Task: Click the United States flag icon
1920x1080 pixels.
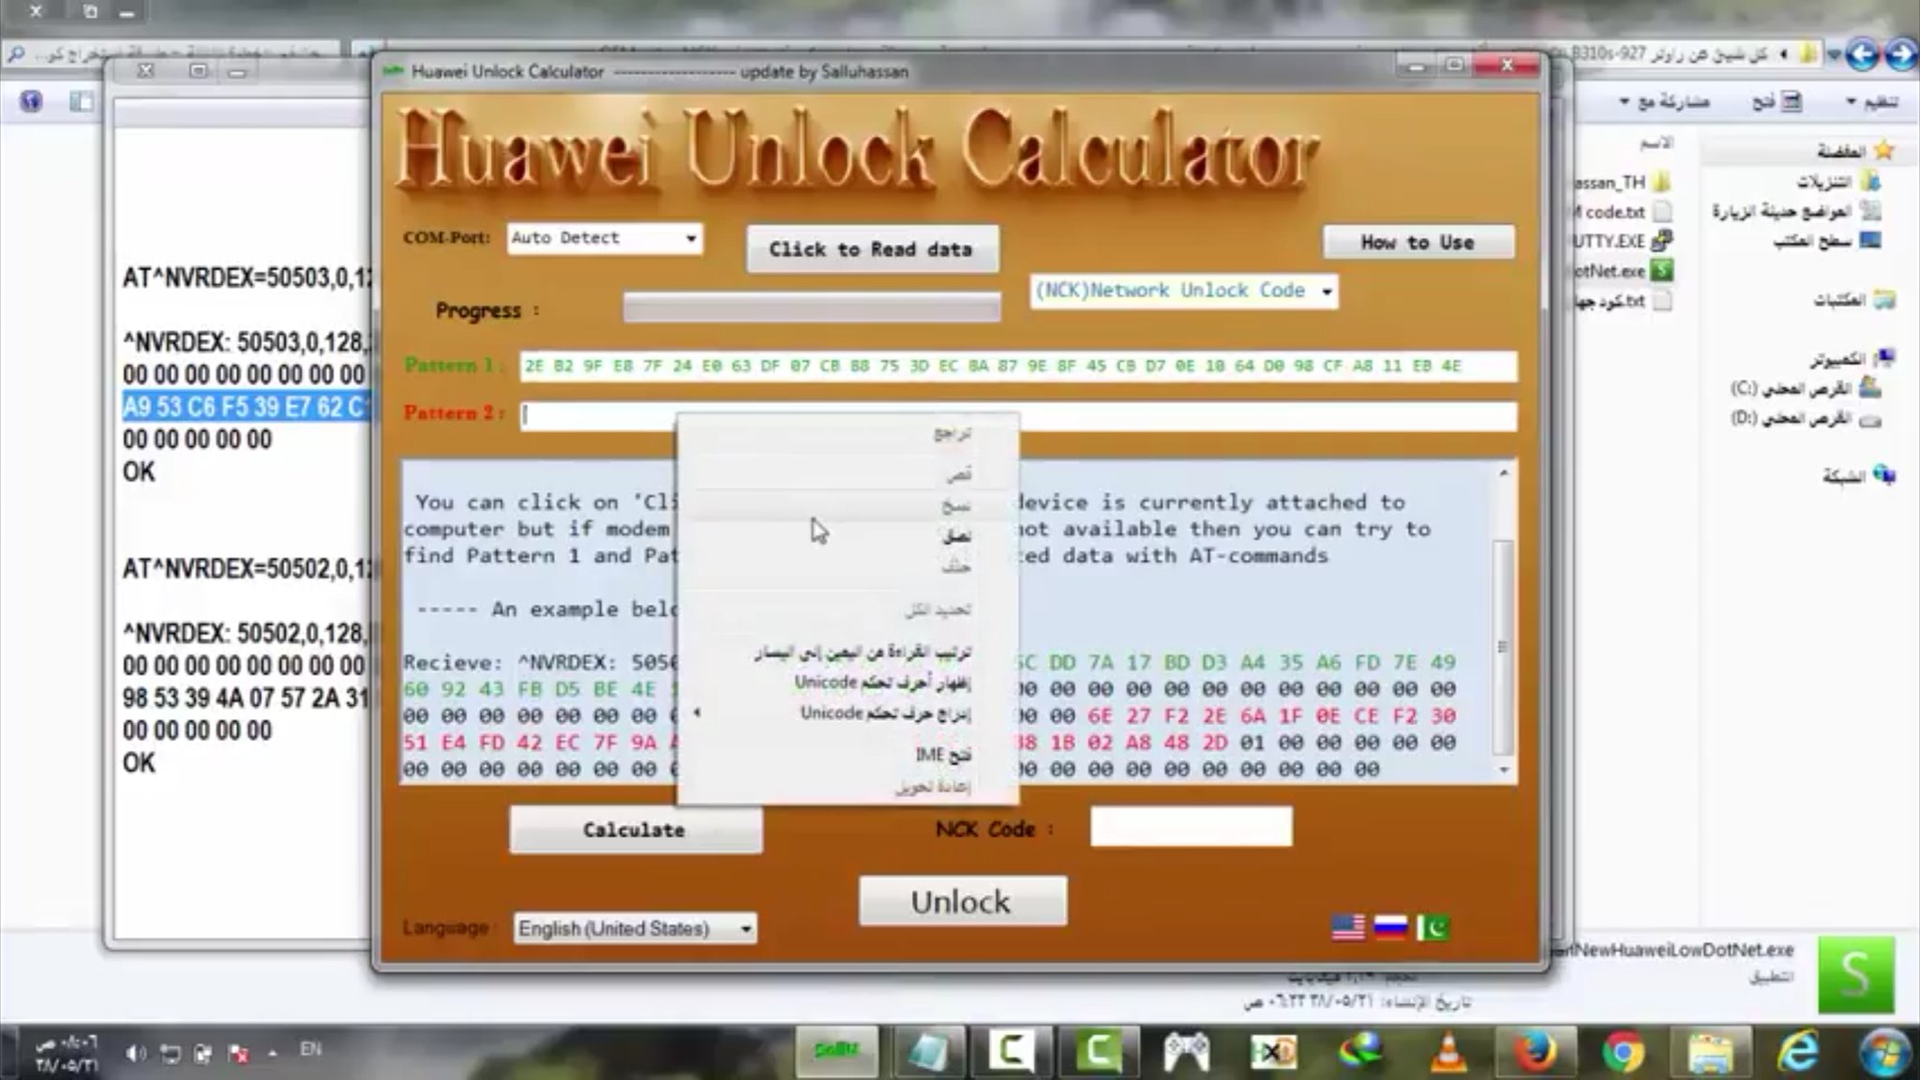Action: [1348, 927]
